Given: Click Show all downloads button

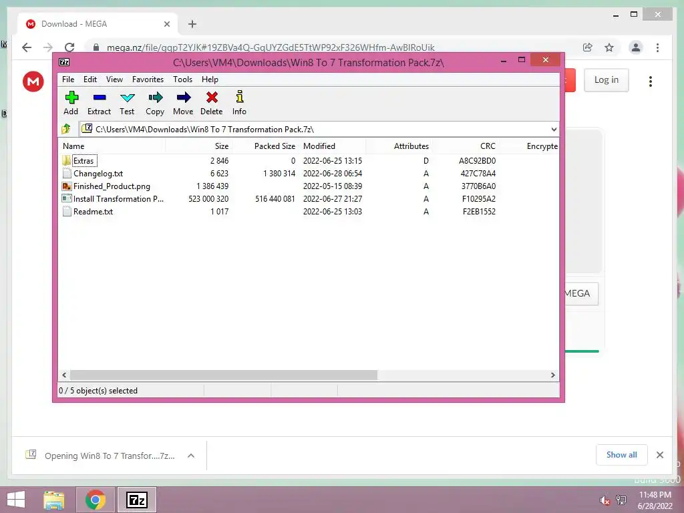Looking at the screenshot, I should 622,455.
